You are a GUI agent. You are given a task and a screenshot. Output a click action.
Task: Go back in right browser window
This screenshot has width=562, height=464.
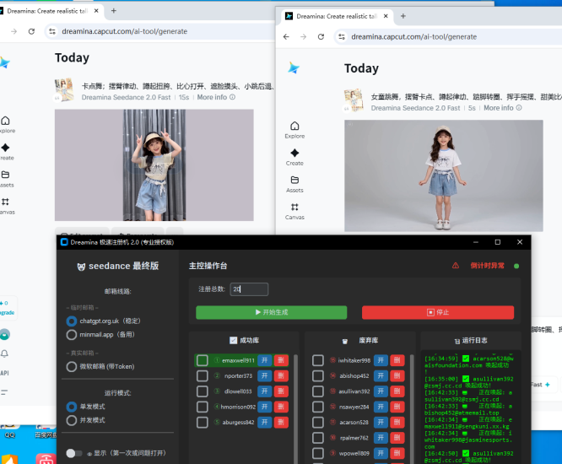pyautogui.click(x=286, y=36)
